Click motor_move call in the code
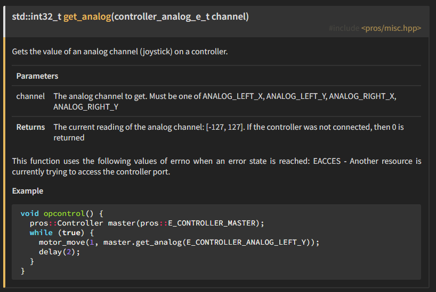The height and width of the screenshot is (292, 436). click(62, 243)
